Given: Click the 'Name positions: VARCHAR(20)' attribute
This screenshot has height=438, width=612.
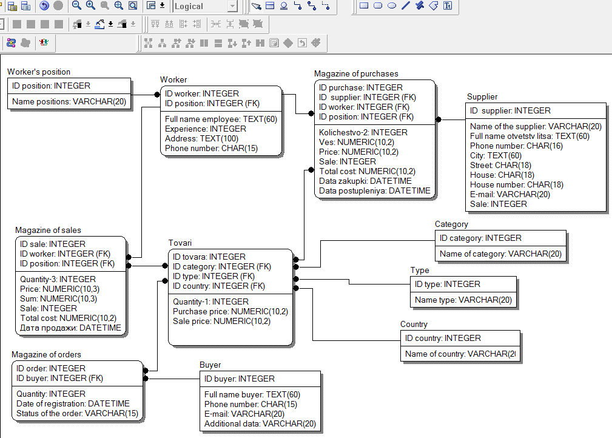Looking at the screenshot, I should click(x=69, y=101).
